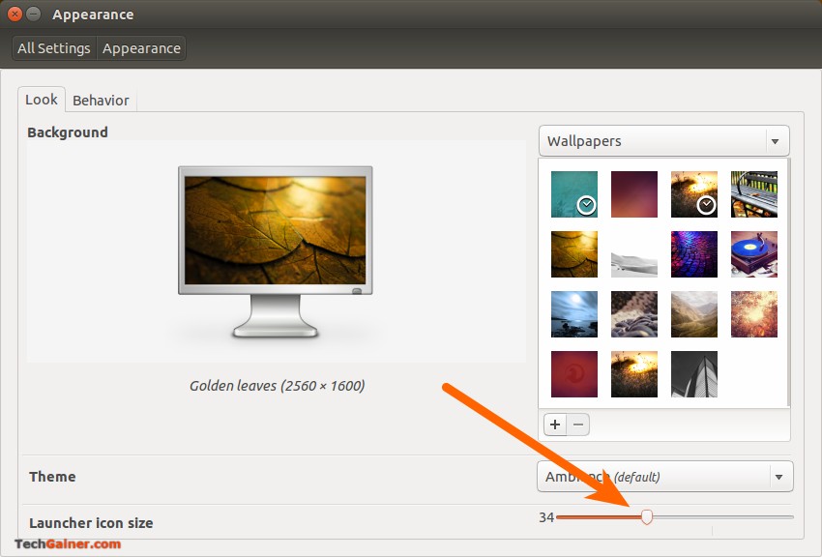Choose the golden leaves wallpaper thumbnail
The width and height of the screenshot is (822, 557).
574,254
